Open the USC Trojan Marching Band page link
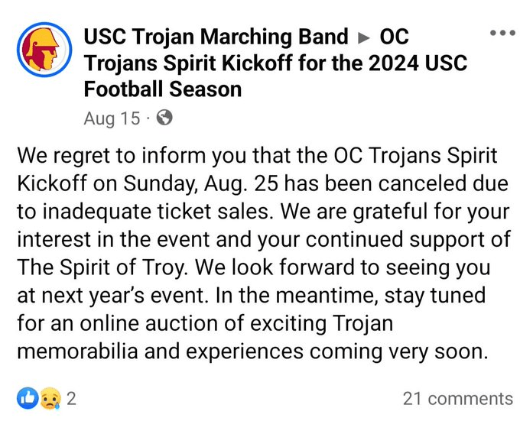The width and height of the screenshot is (520, 421). pyautogui.click(x=216, y=37)
